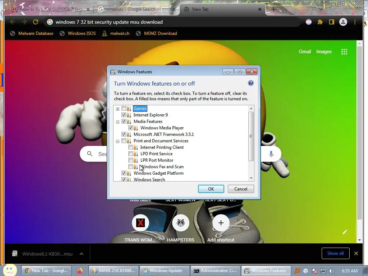
Task: Open the download item chevron menu
Action: pos(82,254)
